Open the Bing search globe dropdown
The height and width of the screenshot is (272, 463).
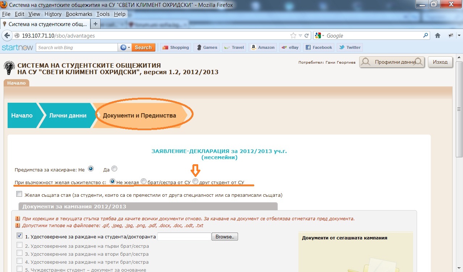(x=124, y=47)
